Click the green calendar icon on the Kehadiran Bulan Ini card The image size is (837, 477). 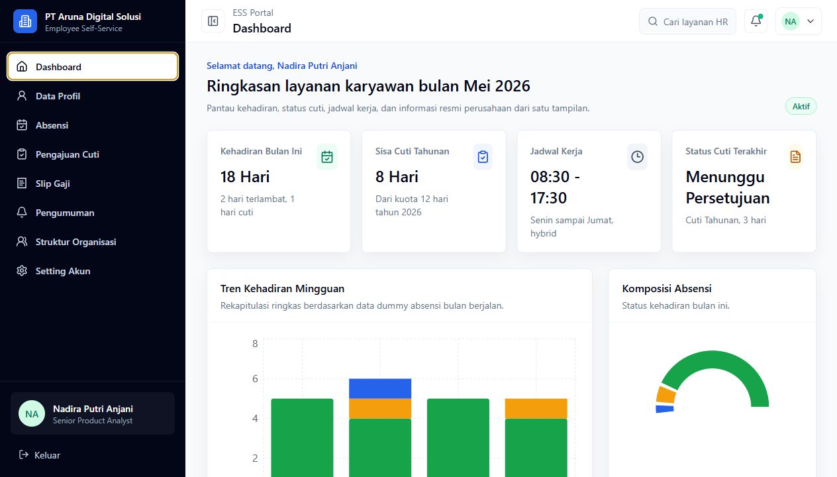[x=327, y=157]
